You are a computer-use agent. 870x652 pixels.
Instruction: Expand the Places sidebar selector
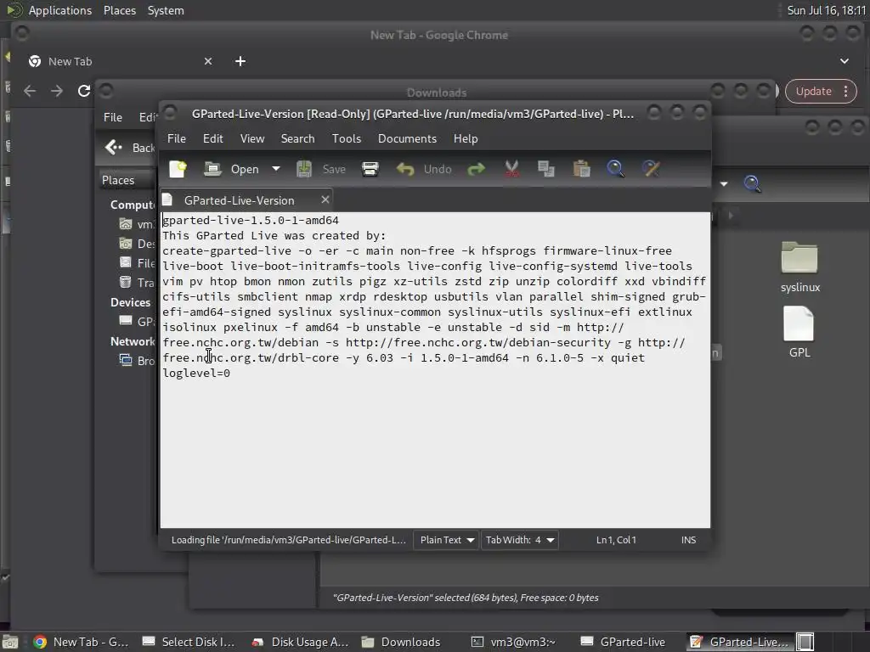click(127, 180)
